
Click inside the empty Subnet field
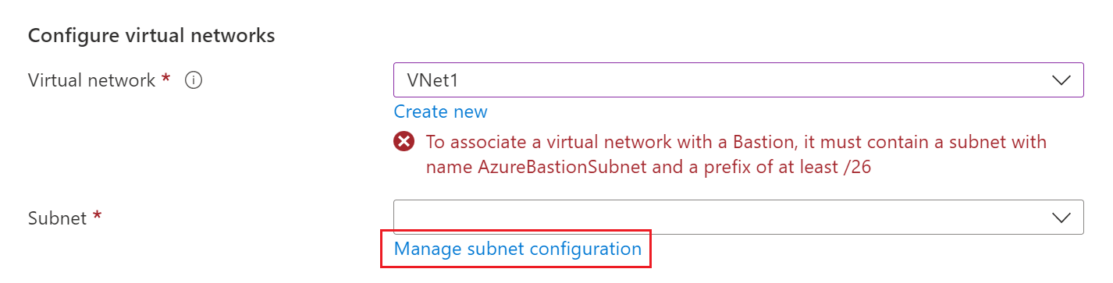[738, 218]
